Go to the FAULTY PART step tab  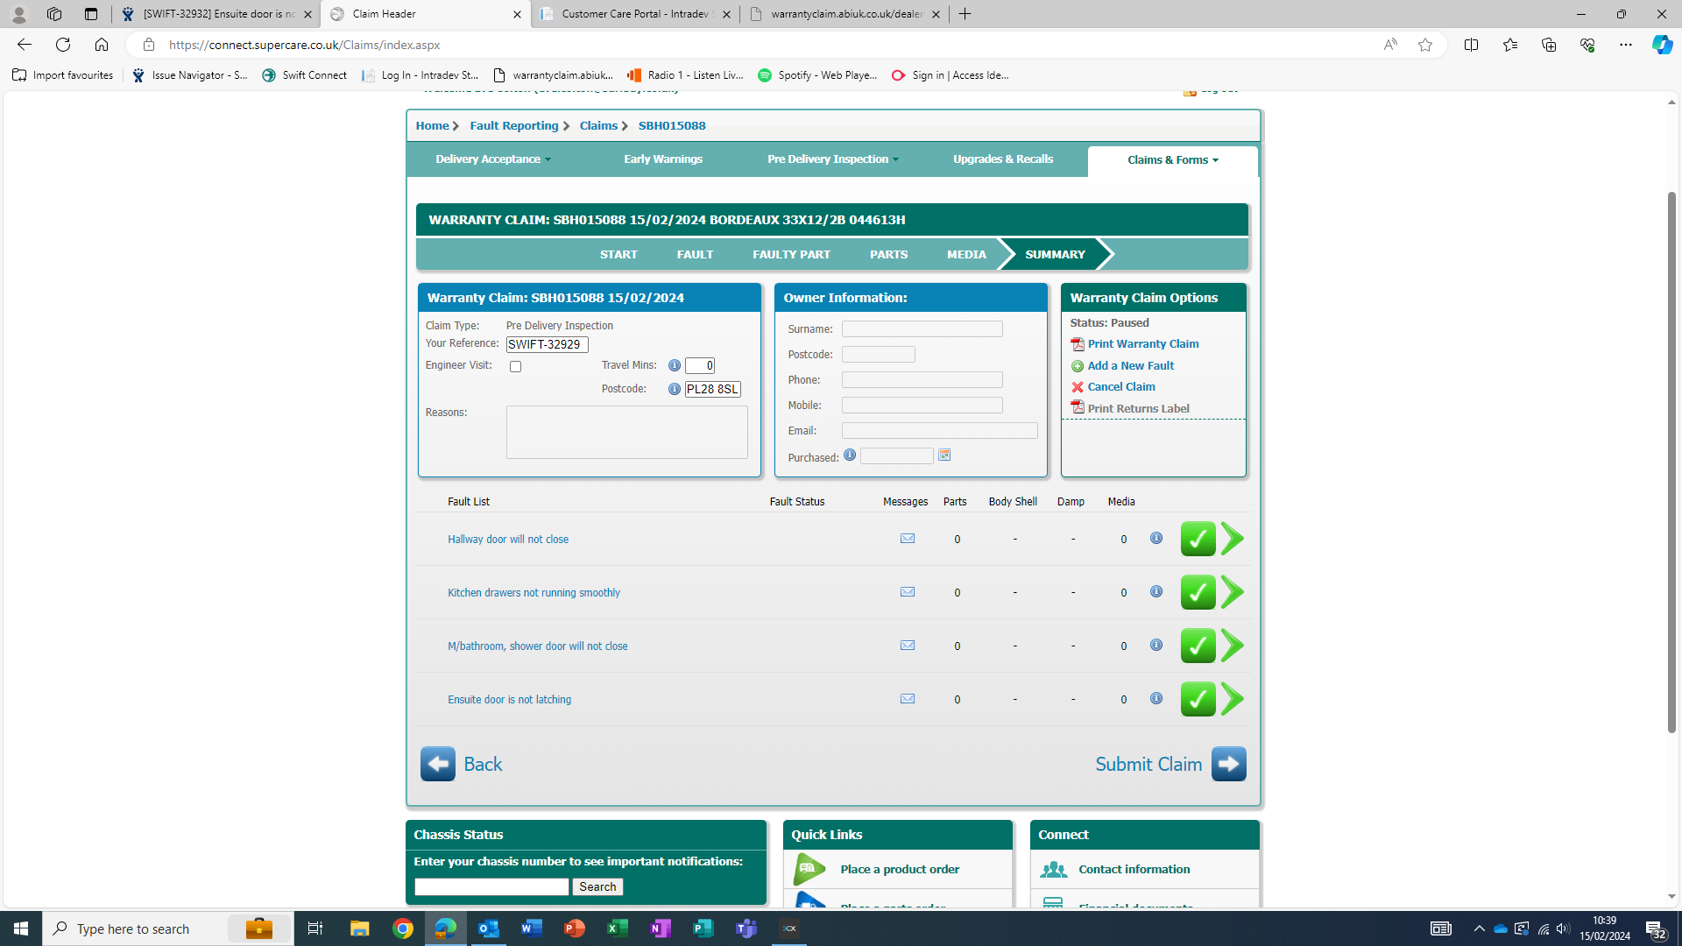[791, 255]
